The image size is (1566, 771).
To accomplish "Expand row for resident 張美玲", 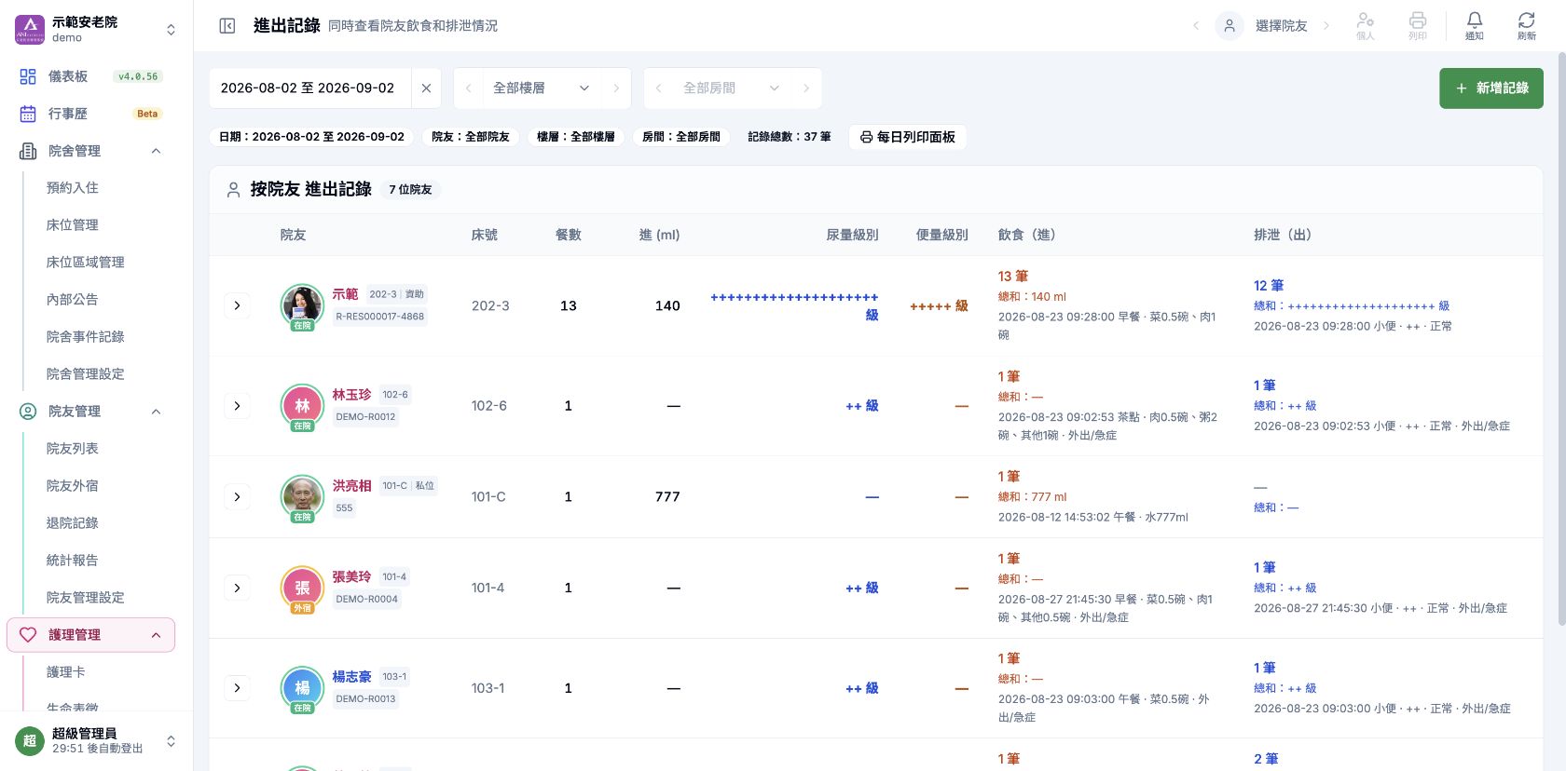I will pos(238,588).
